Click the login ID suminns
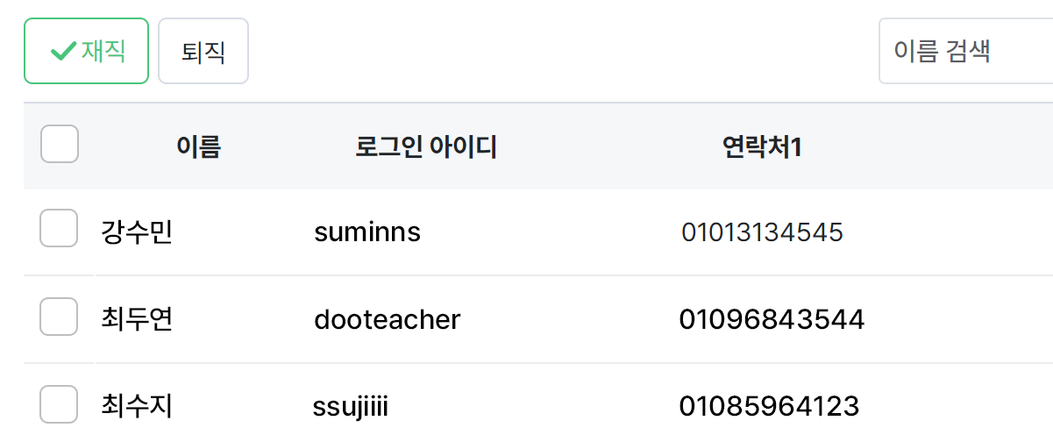 367,232
